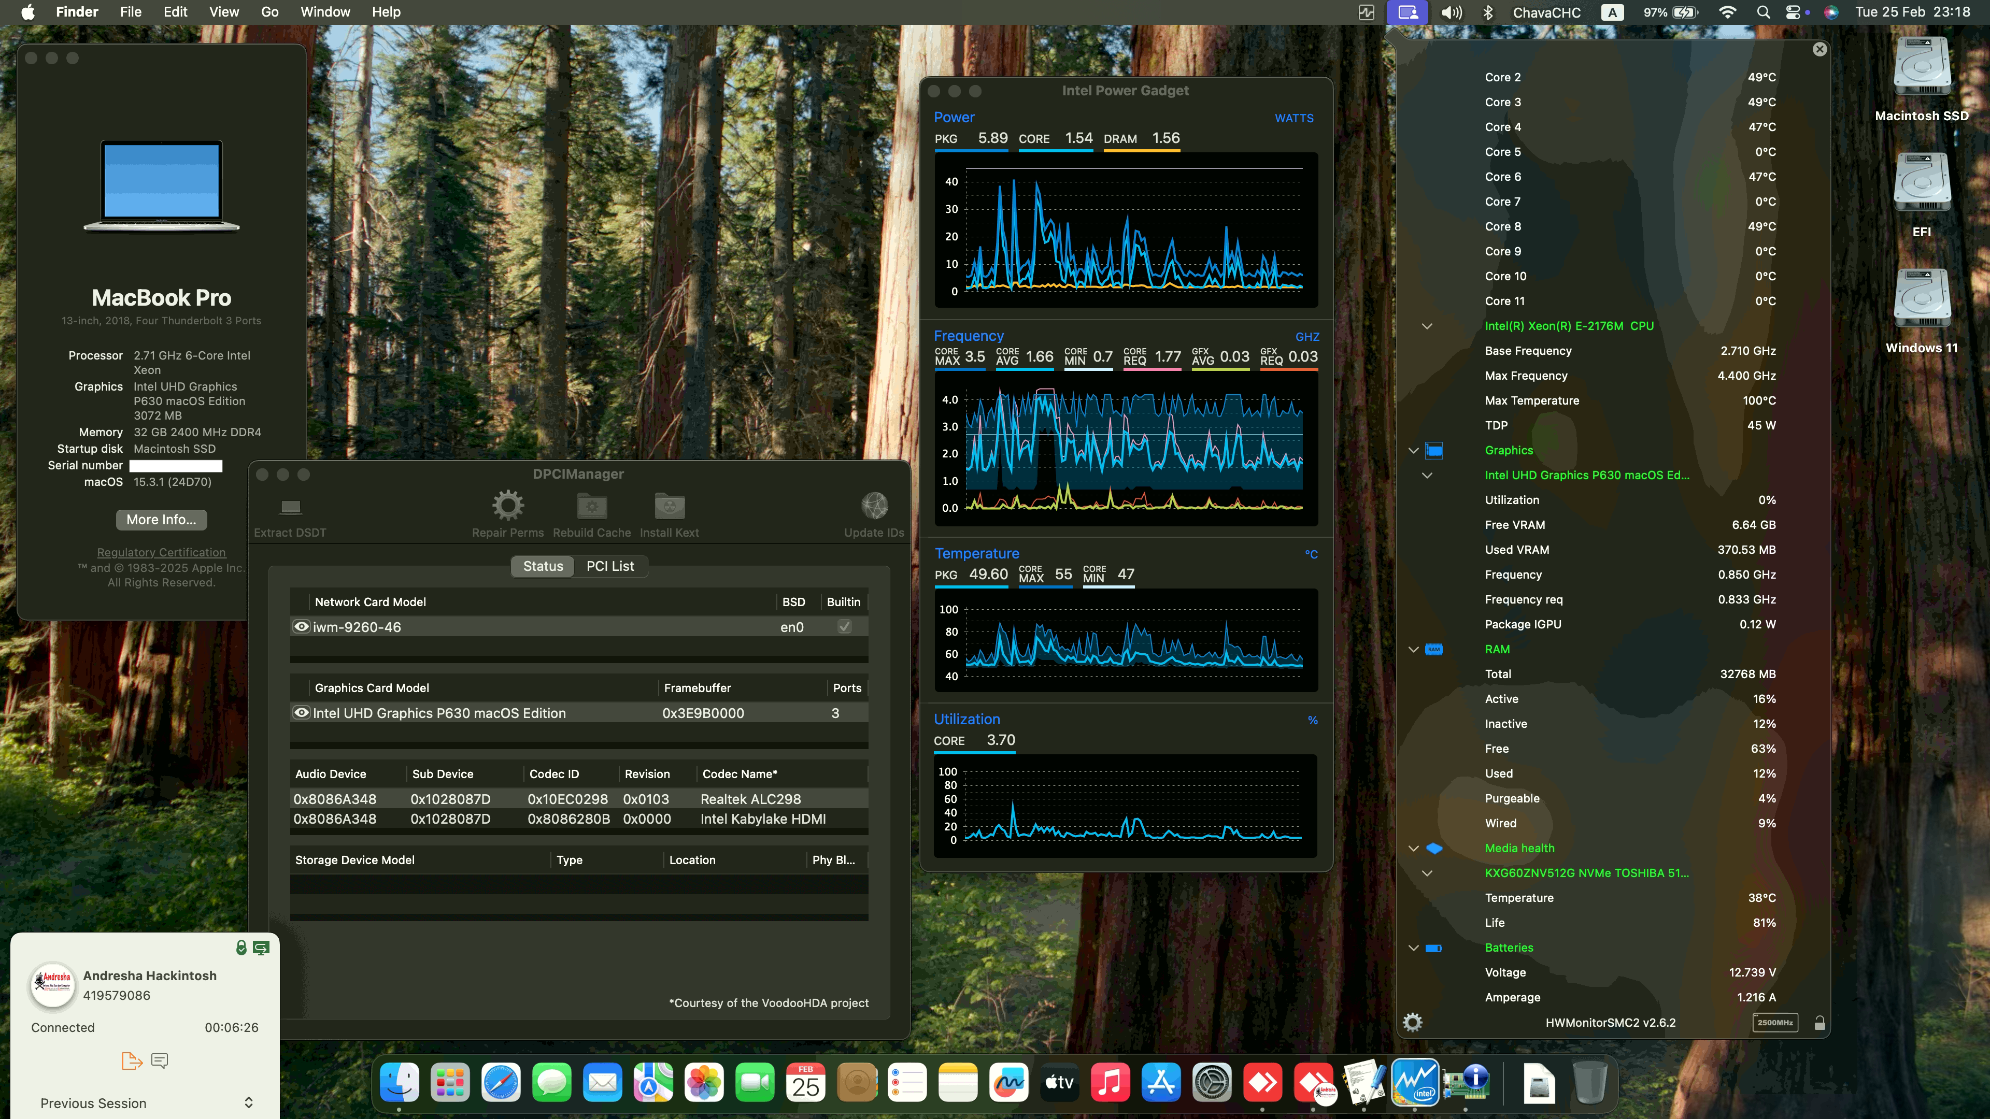Viewport: 1990px width, 1119px height.
Task: Collapse the Graphics section in HWMonitorSMC2
Action: [x=1413, y=450]
